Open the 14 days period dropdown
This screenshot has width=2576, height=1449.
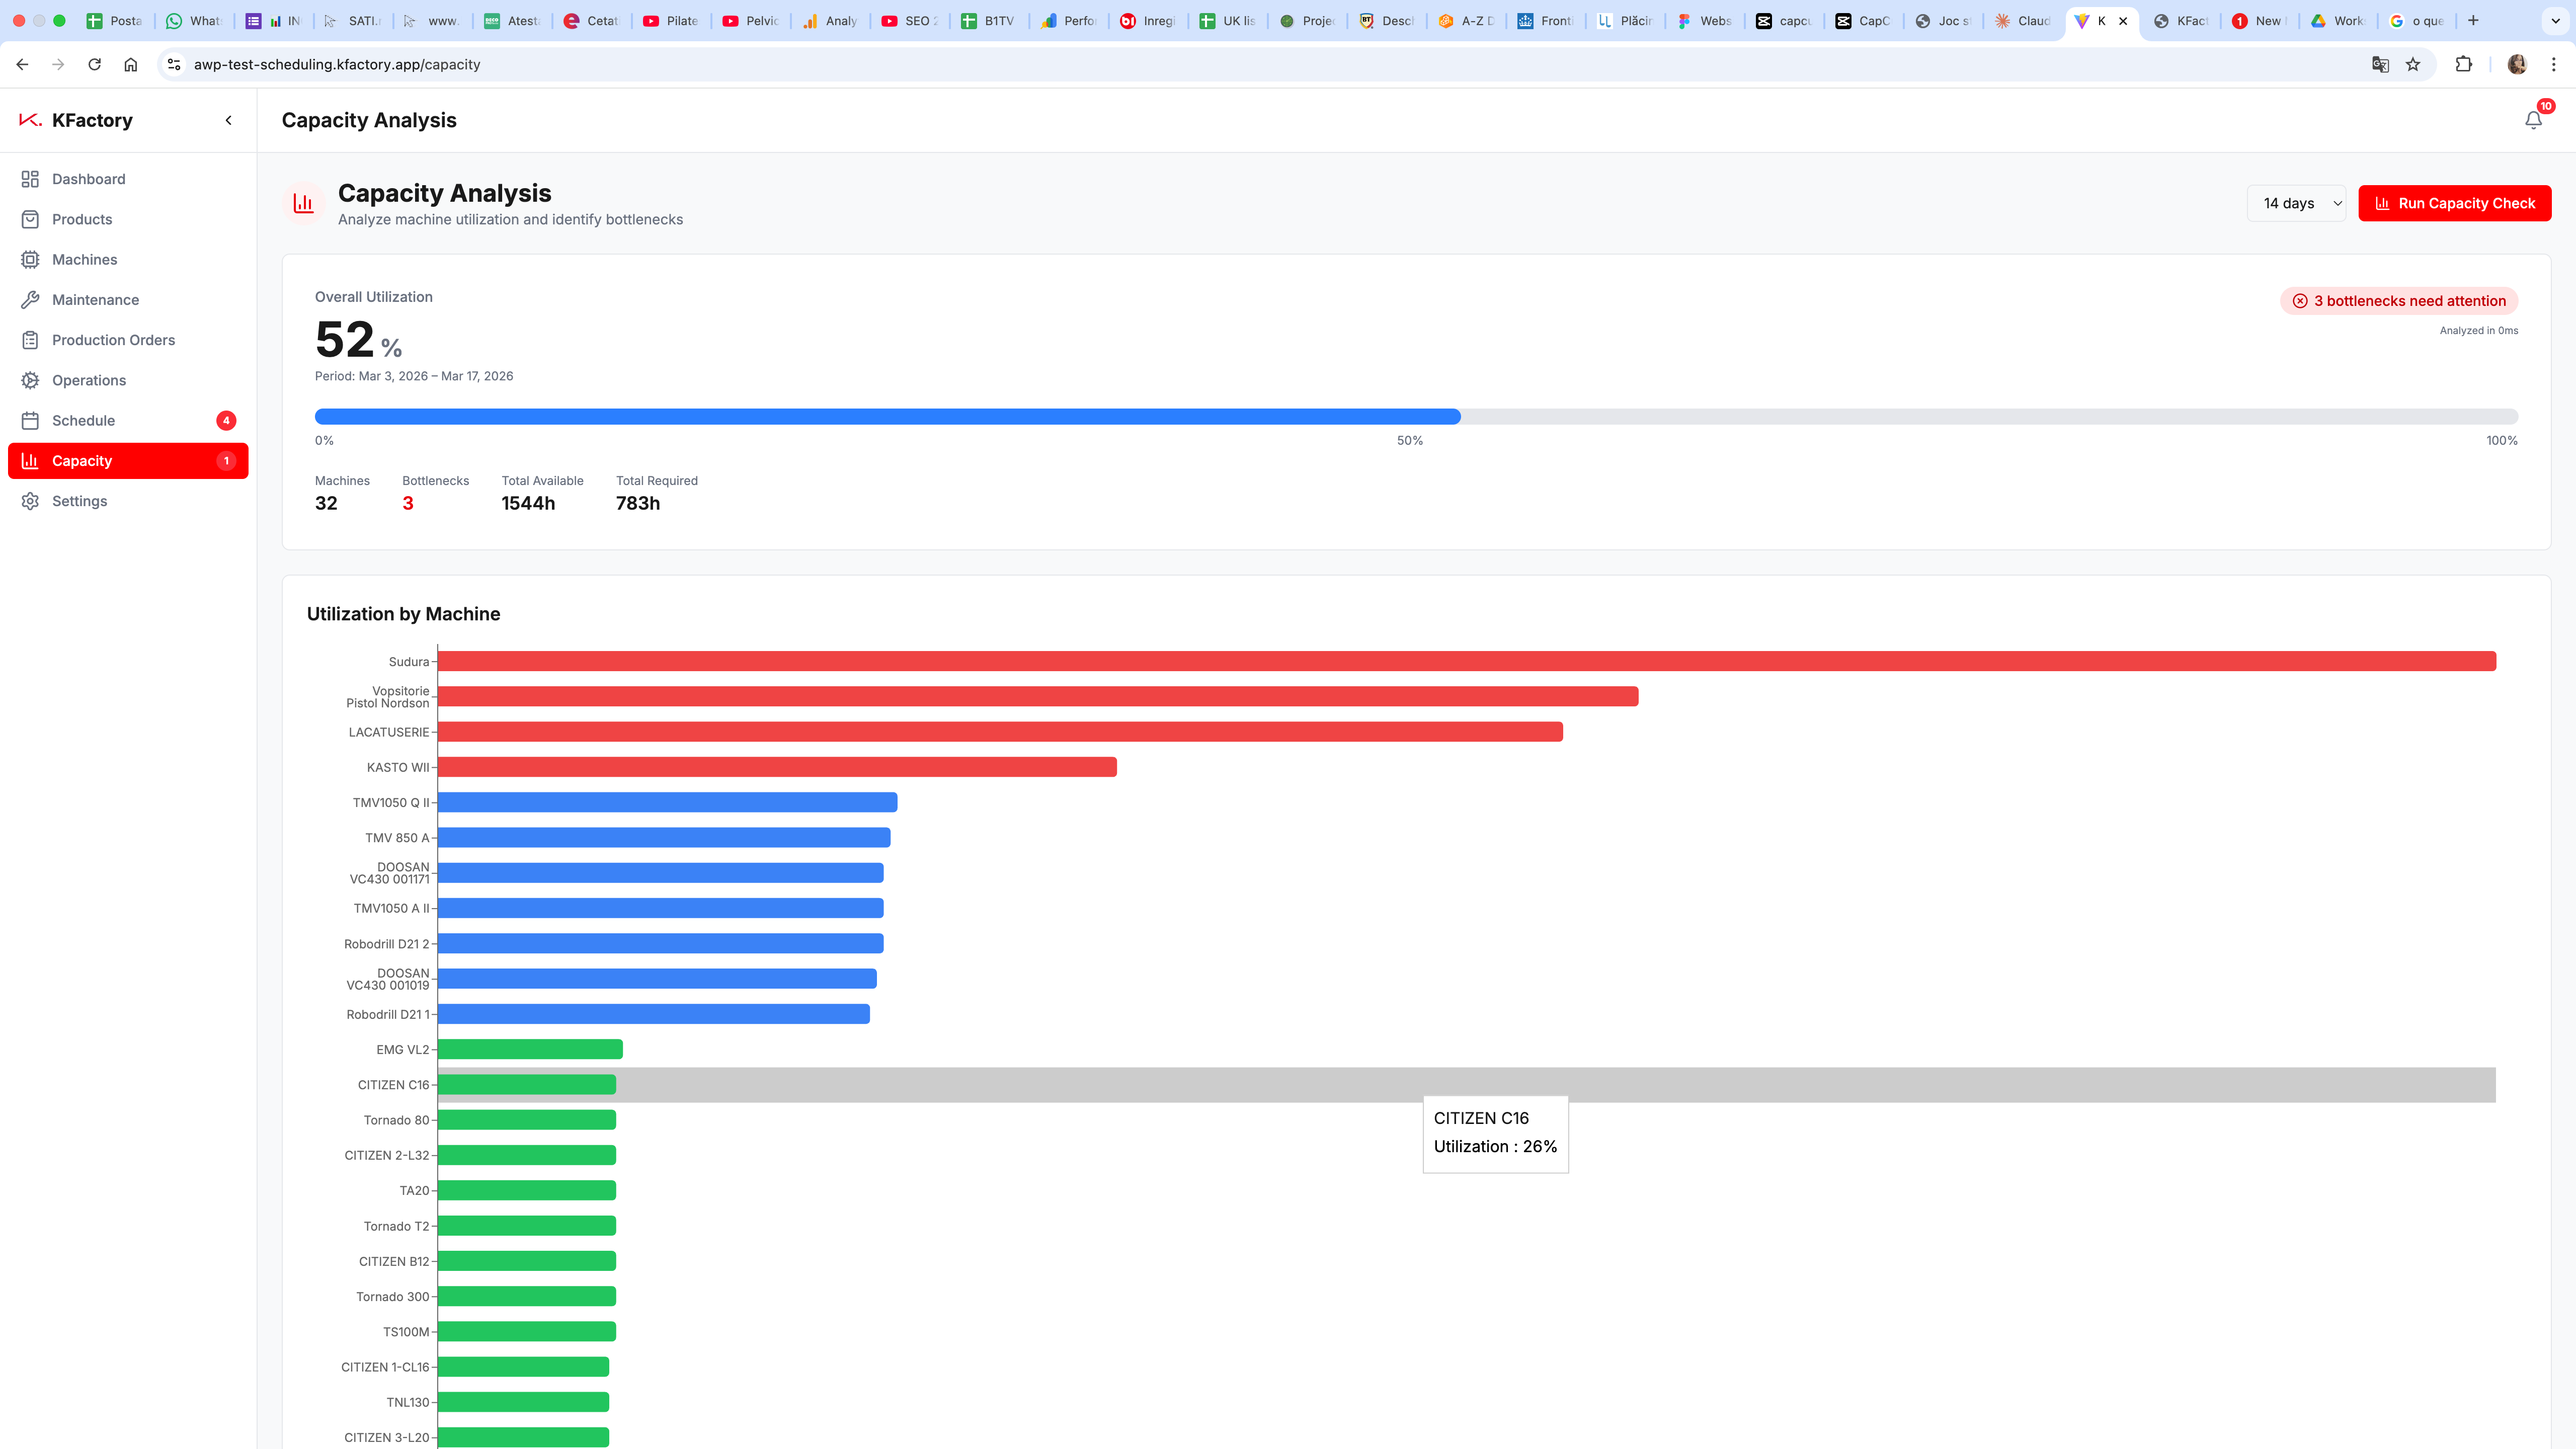2296,203
